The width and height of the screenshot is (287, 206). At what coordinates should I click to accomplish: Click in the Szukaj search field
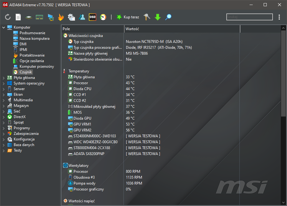coord(249,17)
